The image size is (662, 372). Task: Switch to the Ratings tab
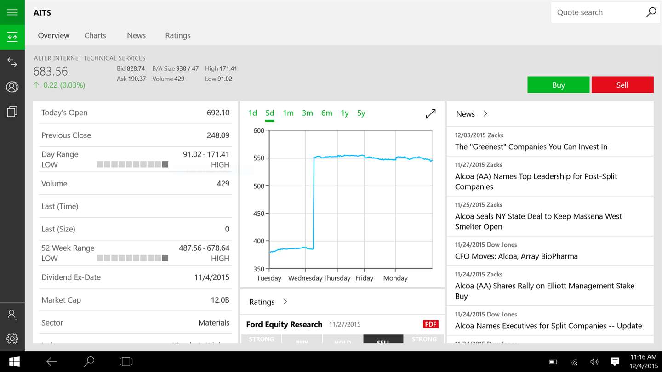[x=178, y=35]
